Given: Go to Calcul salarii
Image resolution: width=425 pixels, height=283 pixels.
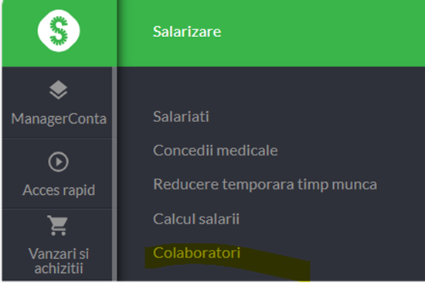Looking at the screenshot, I should click(196, 219).
